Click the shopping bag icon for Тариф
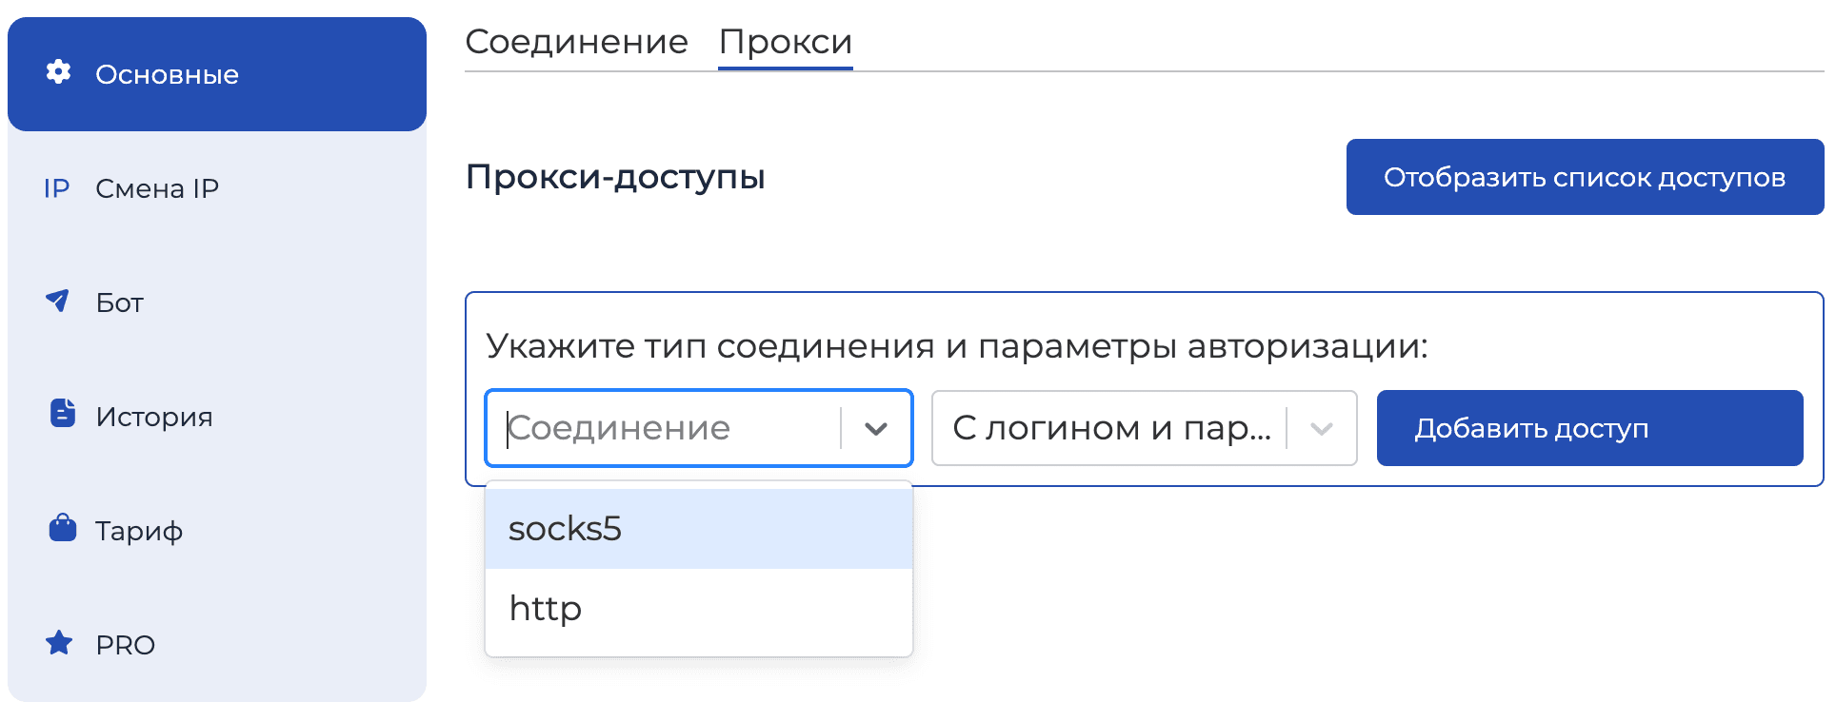The image size is (1836, 702). click(x=59, y=530)
